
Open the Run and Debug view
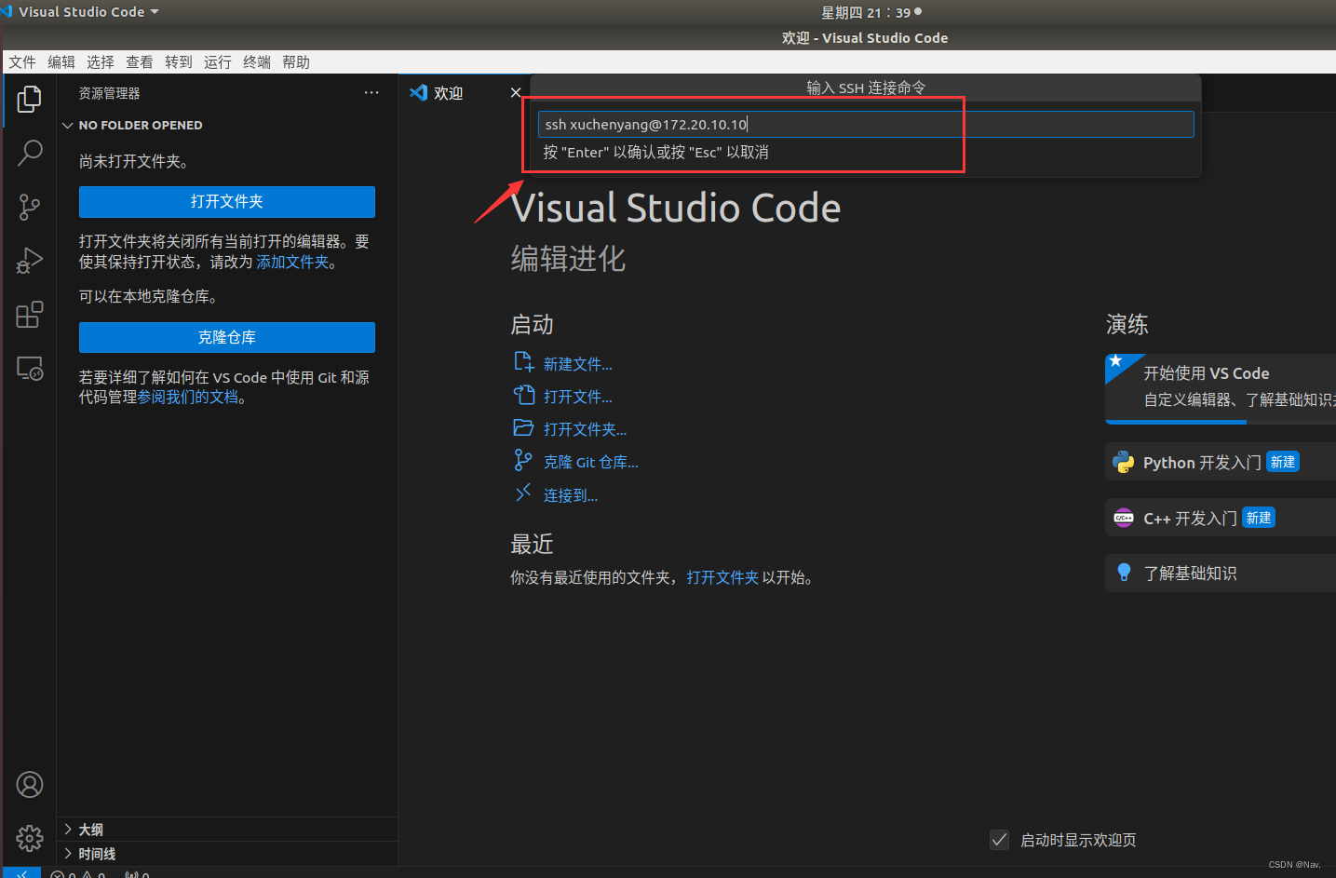[x=30, y=261]
